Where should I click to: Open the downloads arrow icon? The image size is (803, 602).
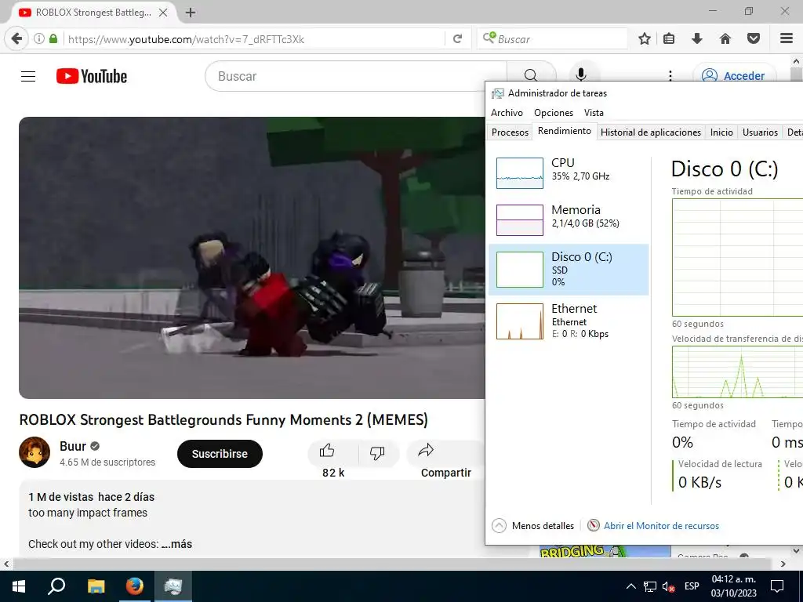tap(697, 39)
